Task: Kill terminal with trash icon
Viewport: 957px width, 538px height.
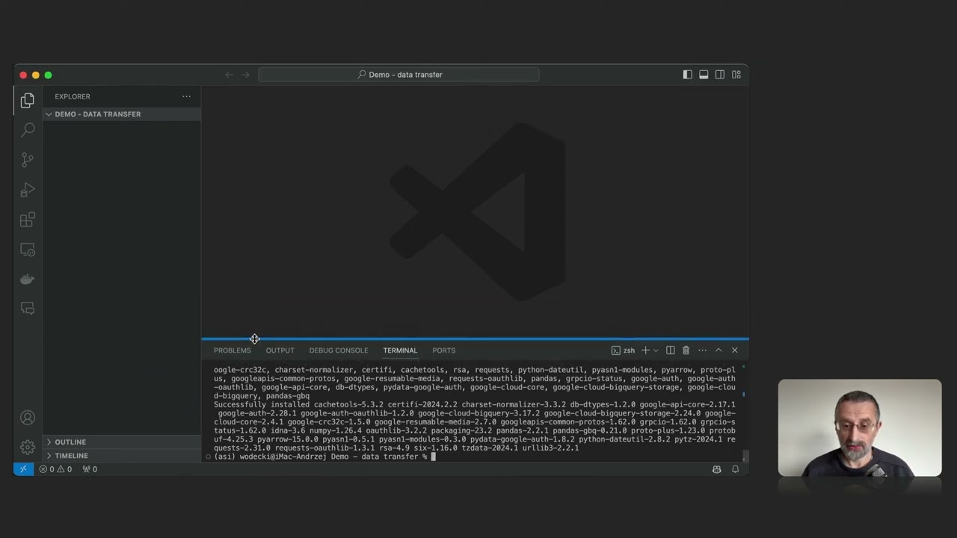Action: point(686,350)
